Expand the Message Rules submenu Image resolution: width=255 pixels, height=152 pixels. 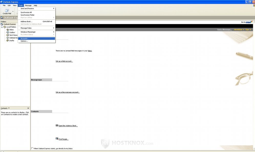tap(37, 28)
